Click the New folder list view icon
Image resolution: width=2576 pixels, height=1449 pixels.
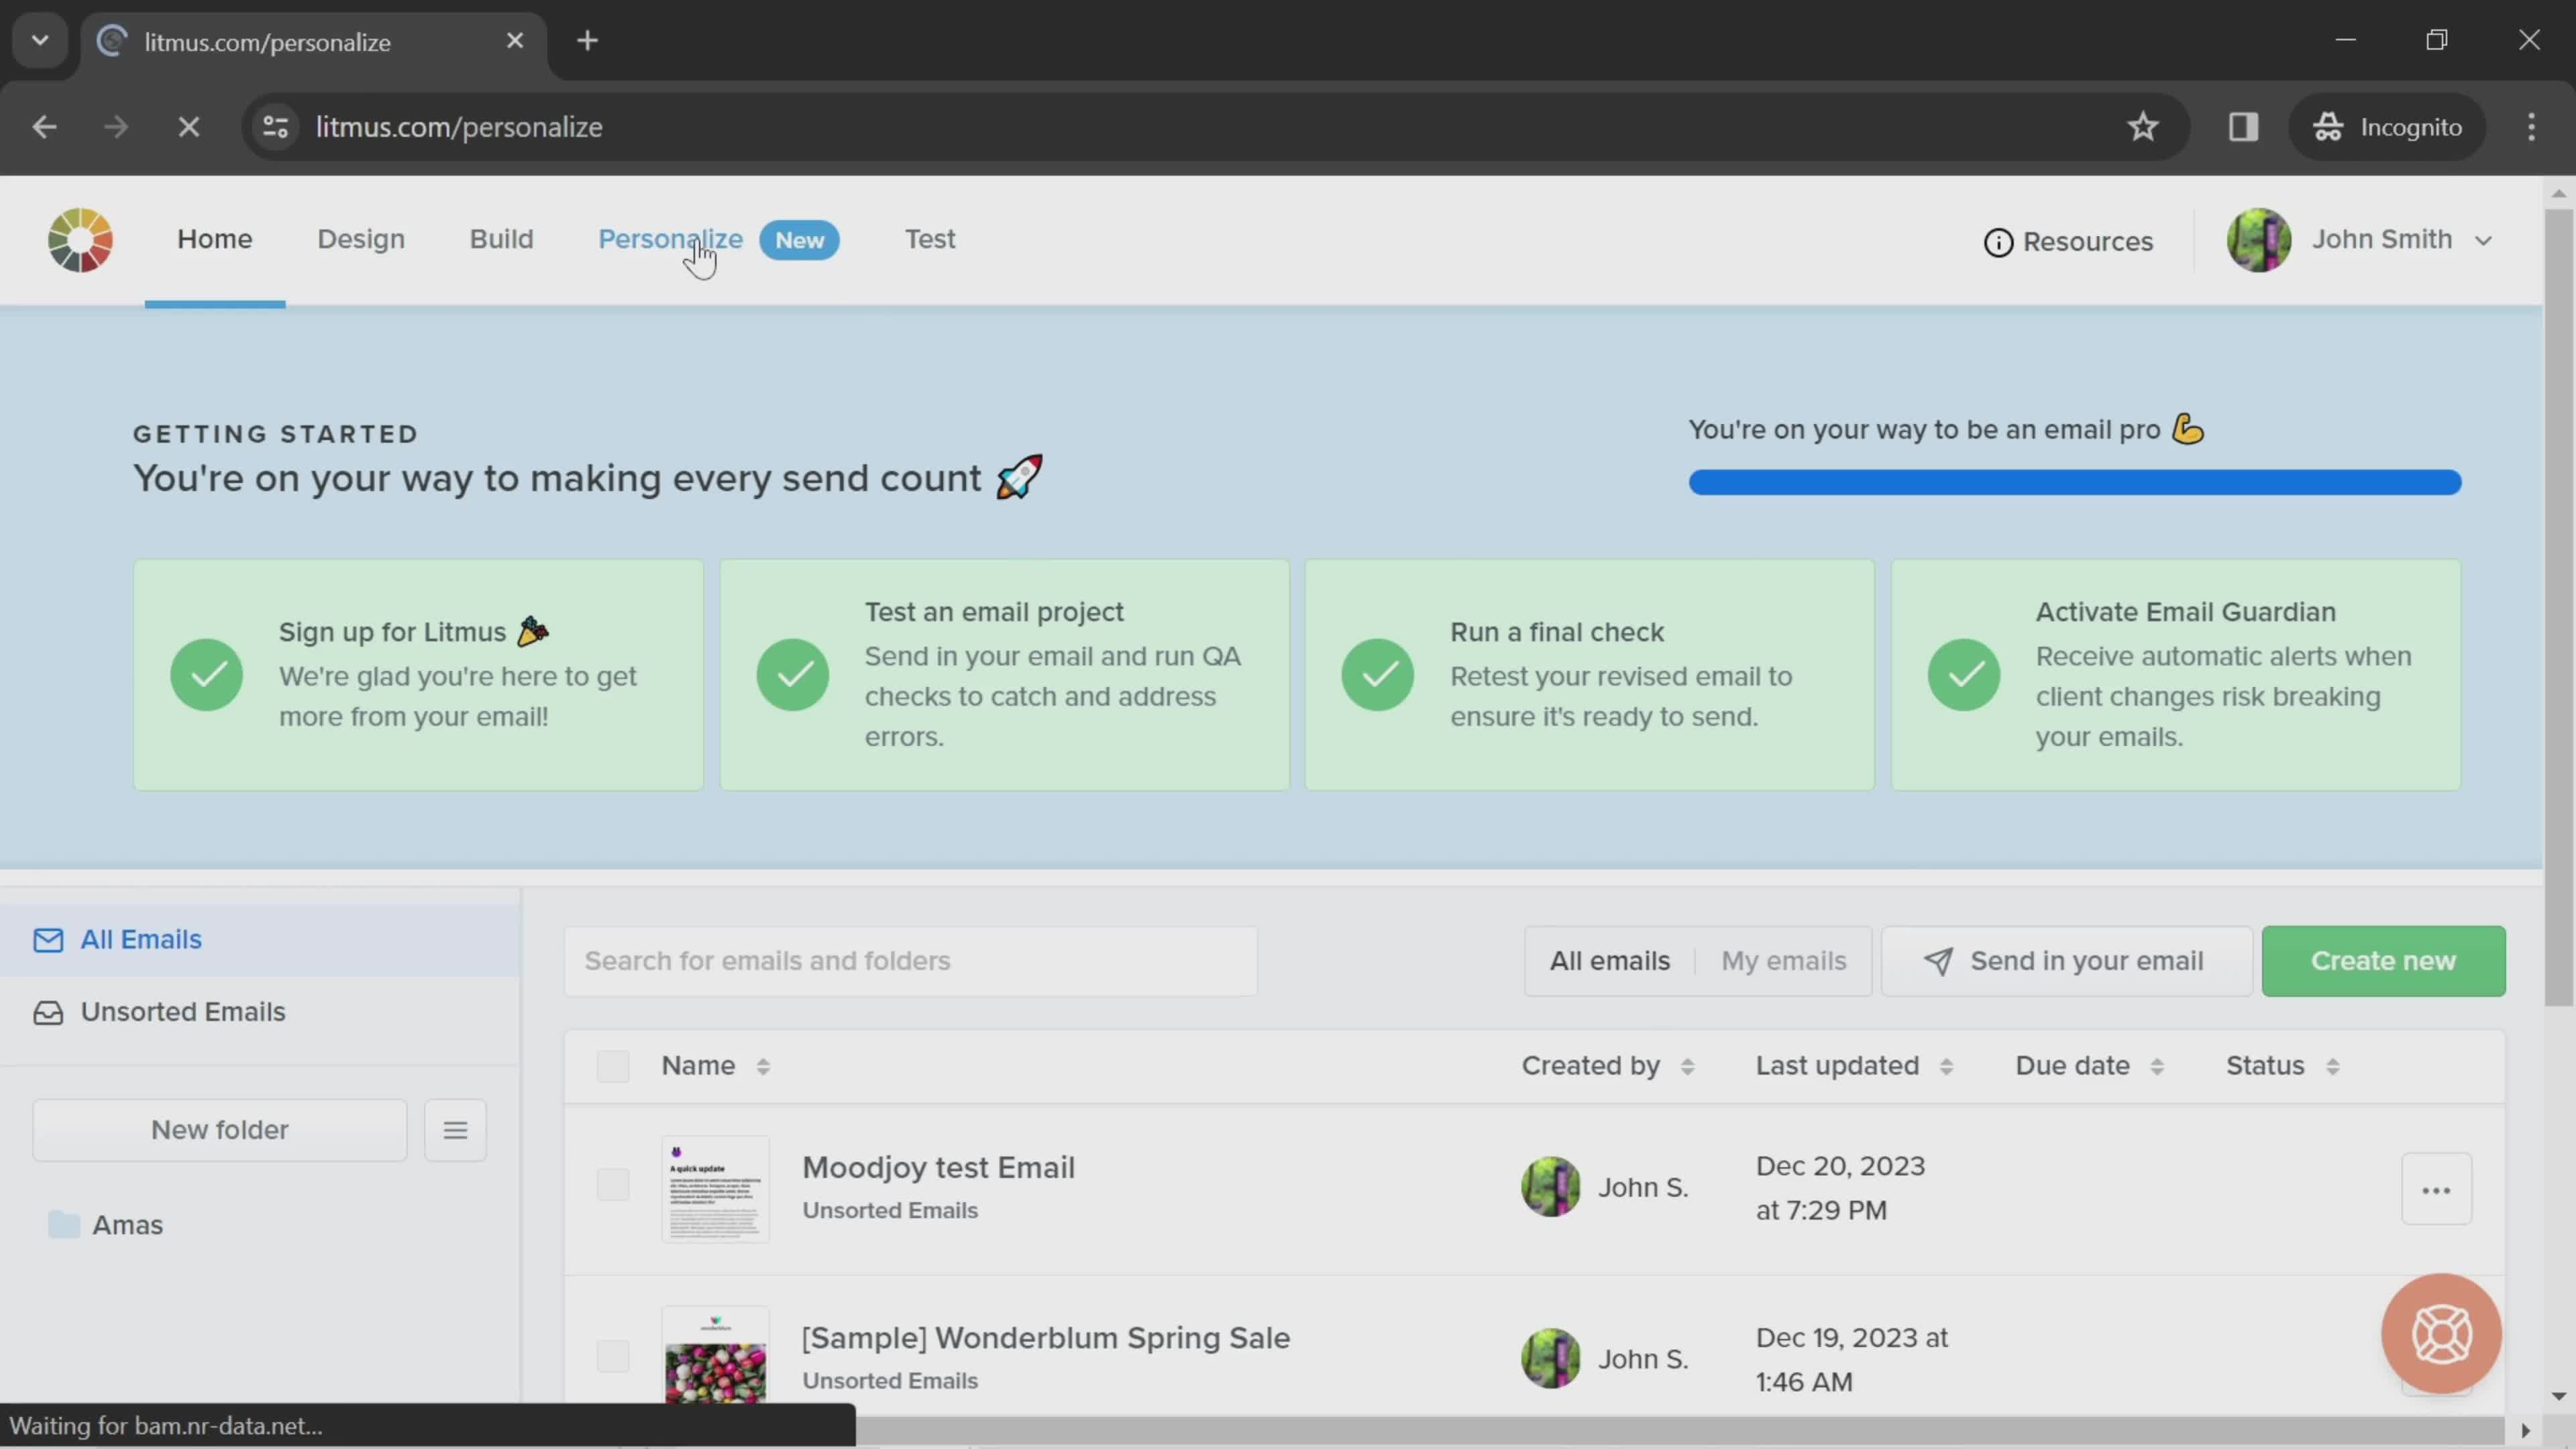point(455,1129)
